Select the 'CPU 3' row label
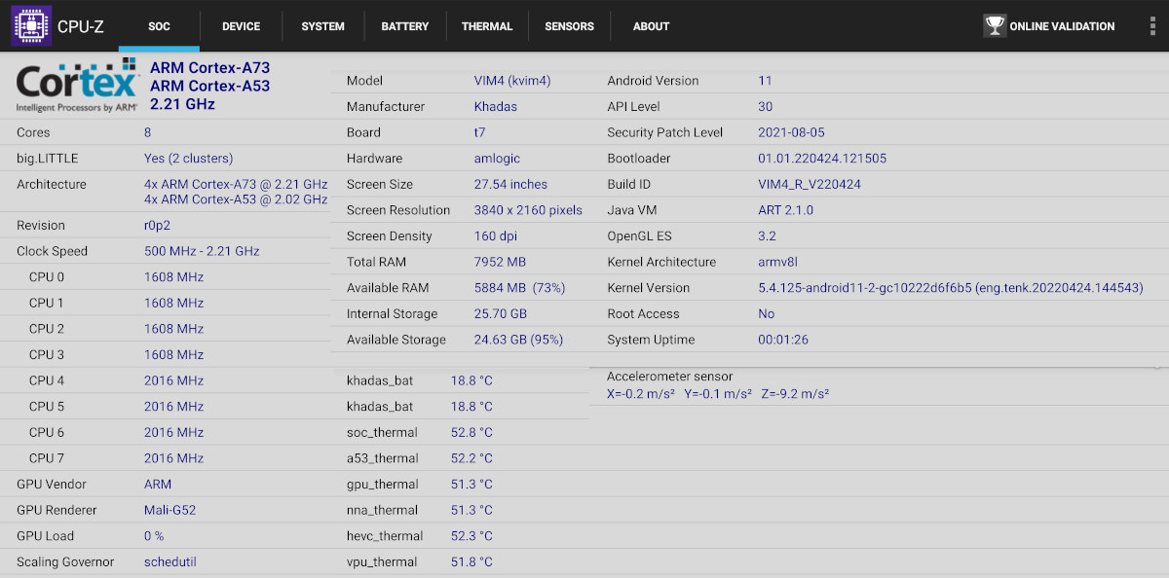Viewport: 1169px width, 578px height. point(47,354)
